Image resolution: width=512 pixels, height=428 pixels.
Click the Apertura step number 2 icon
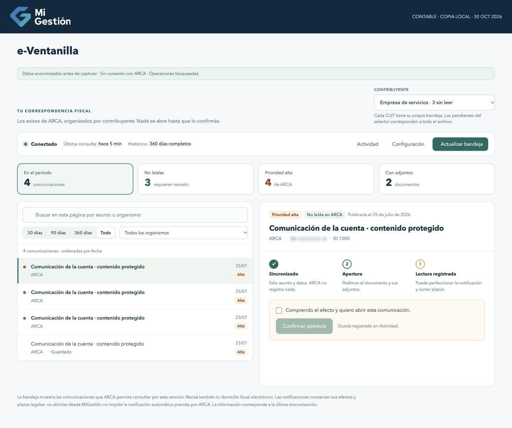pos(347,264)
